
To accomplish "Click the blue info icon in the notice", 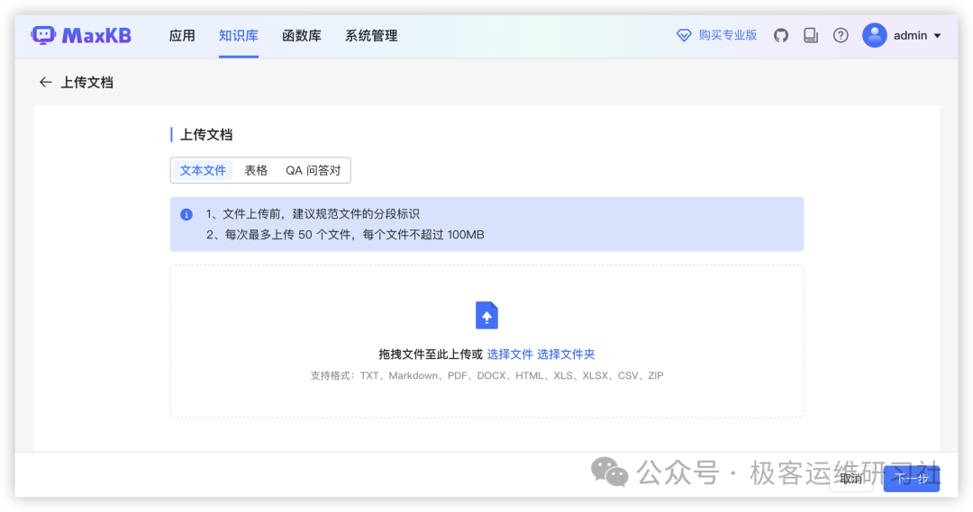I will (x=186, y=214).
